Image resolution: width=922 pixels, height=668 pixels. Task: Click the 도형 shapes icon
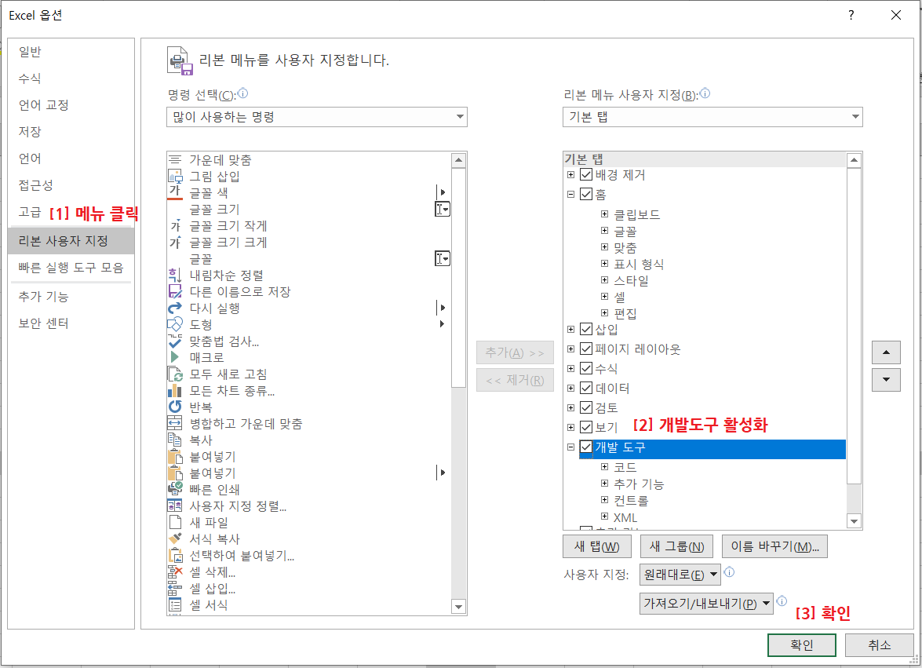(175, 325)
